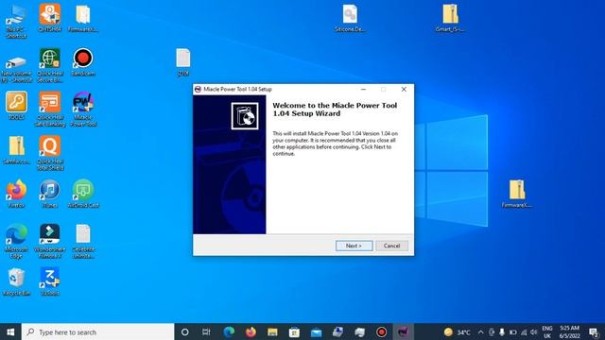Open the Windows Start menu
Screen dimensions: 605x340
coord(10,331)
